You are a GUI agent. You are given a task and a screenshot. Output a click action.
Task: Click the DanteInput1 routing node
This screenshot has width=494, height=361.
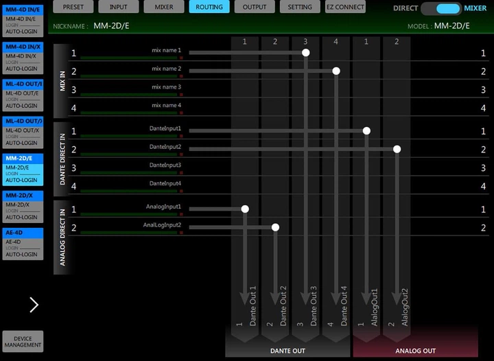(366, 130)
